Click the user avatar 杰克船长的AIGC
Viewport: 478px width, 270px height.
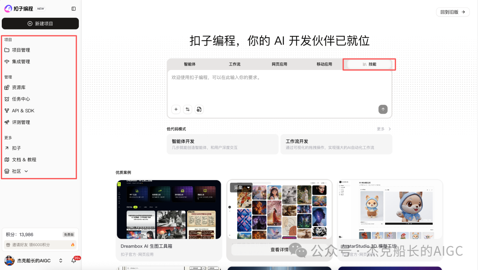point(9,261)
